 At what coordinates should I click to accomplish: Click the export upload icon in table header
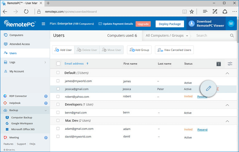[x=219, y=64]
